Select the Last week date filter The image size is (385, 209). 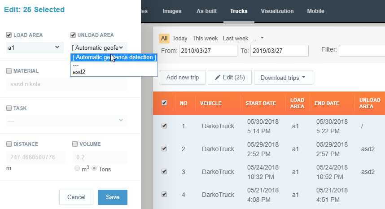click(235, 39)
